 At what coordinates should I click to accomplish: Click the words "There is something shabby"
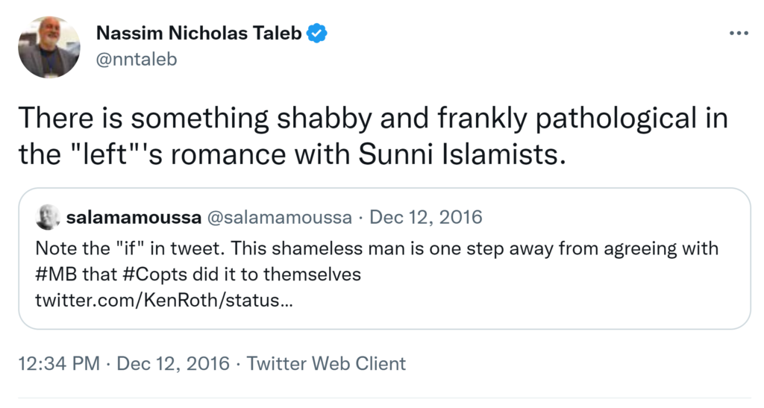pos(141,119)
